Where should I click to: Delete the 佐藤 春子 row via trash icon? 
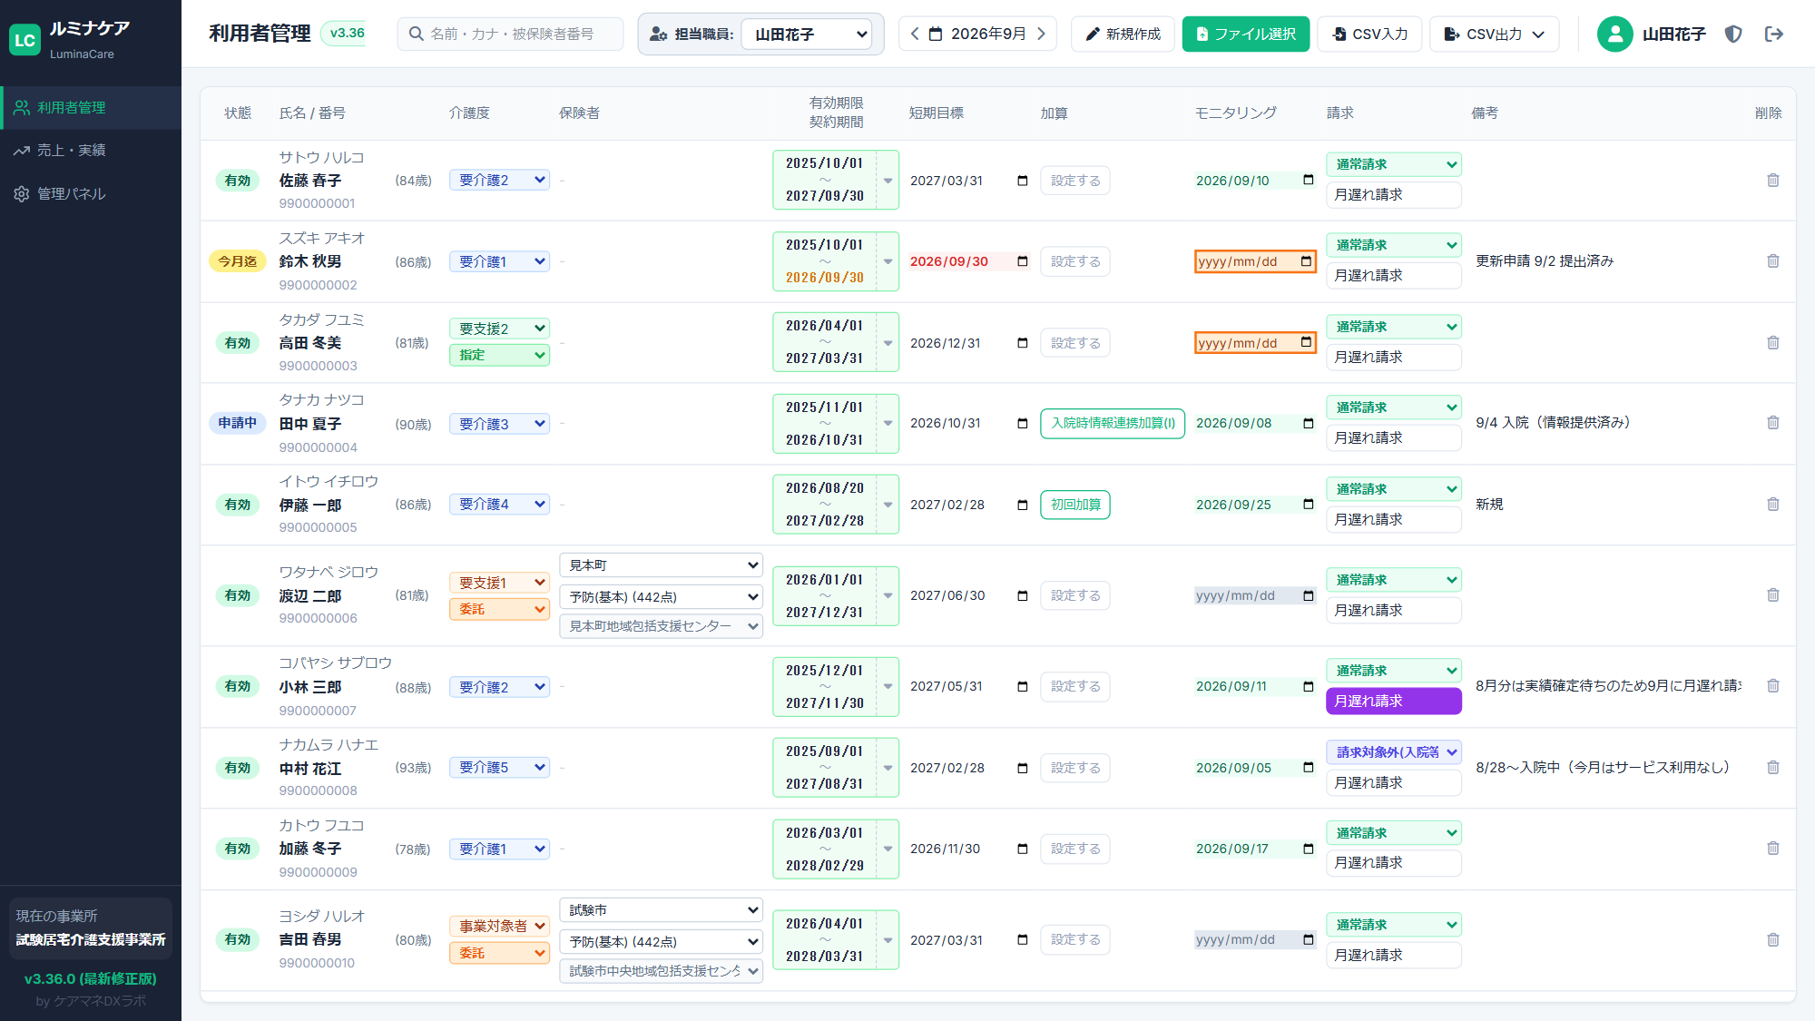point(1772,181)
